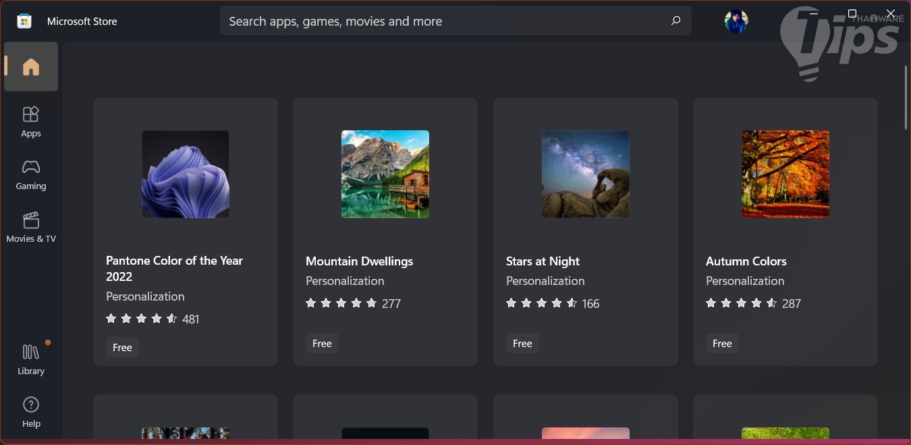The image size is (911, 445).
Task: Click the Free button for Autumn Colors
Action: pyautogui.click(x=722, y=343)
